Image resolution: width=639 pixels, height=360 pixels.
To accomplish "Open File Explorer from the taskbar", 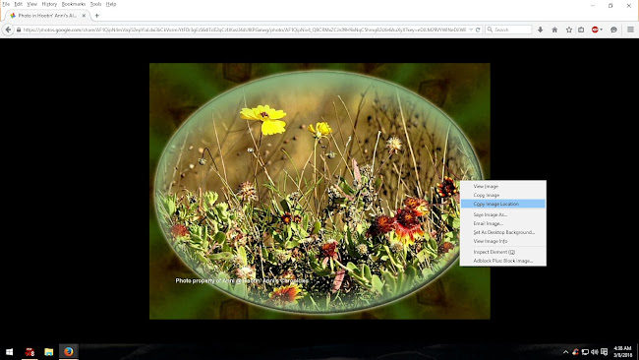I will [49, 352].
